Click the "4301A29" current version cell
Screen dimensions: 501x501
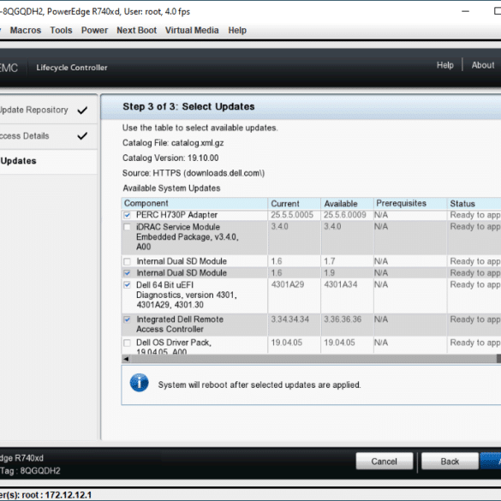[x=288, y=284]
